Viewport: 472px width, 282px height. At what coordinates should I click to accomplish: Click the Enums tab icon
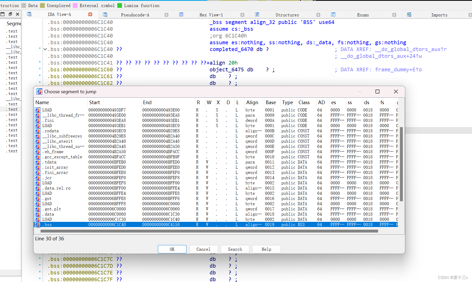(333, 15)
